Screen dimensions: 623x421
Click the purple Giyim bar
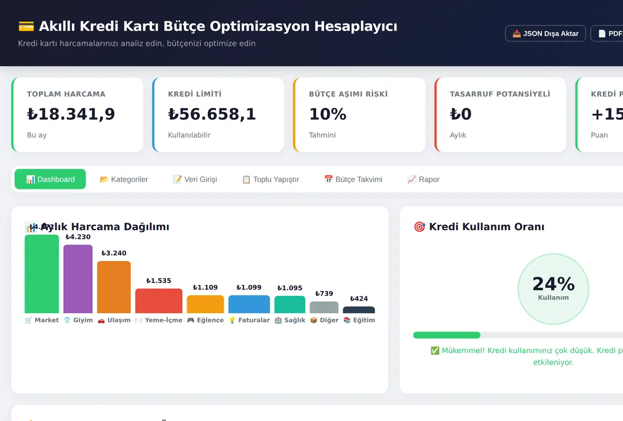[78, 279]
